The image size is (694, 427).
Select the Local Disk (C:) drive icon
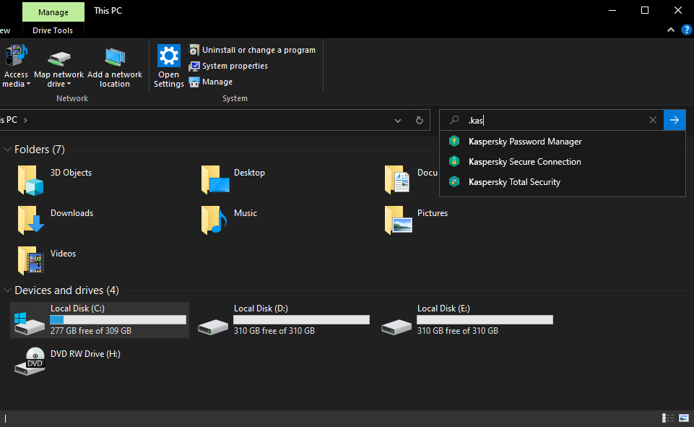point(29,322)
